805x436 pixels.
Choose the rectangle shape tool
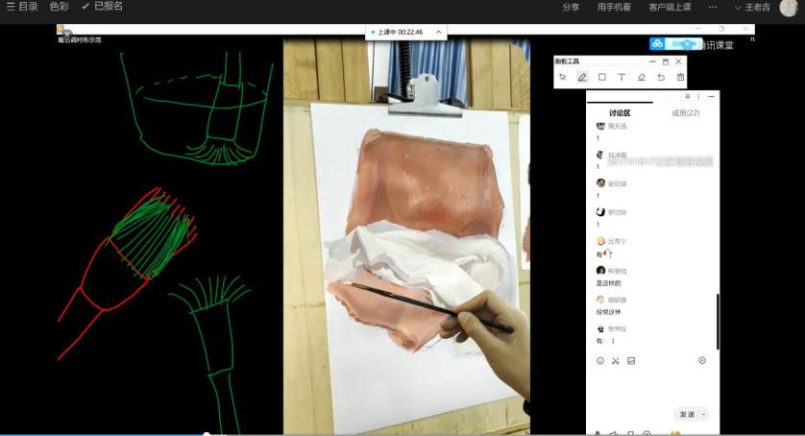click(x=602, y=77)
